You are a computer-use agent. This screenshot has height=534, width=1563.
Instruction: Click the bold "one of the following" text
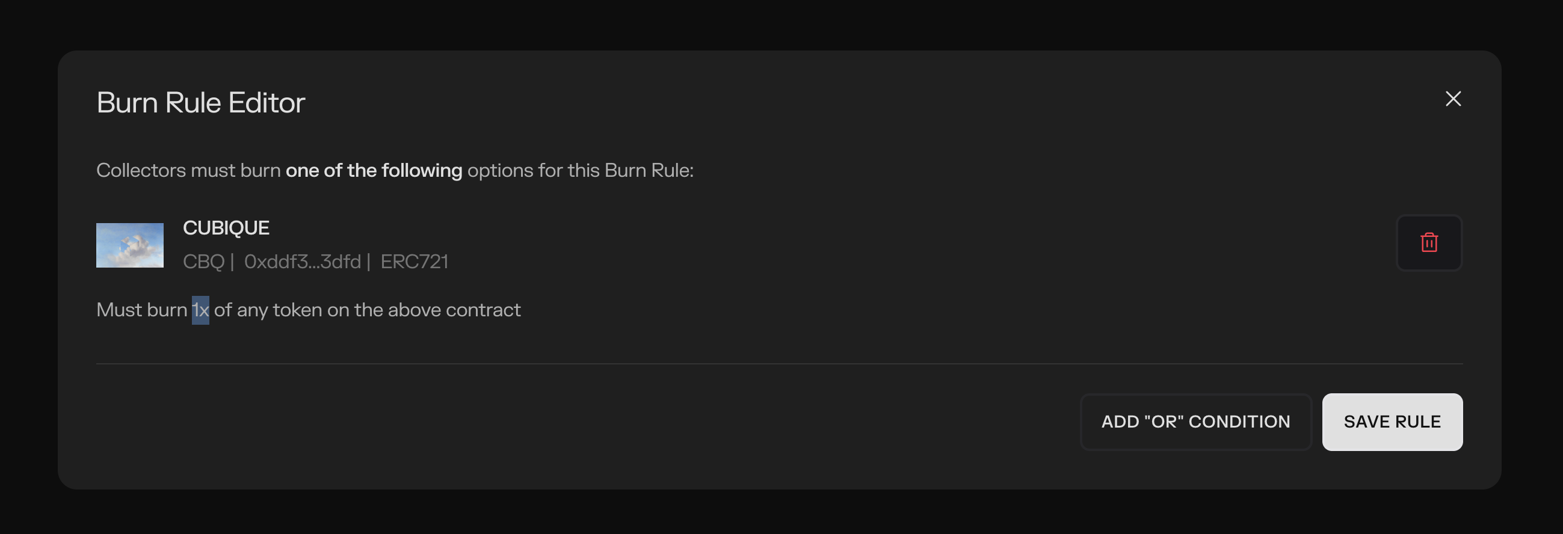coord(374,171)
